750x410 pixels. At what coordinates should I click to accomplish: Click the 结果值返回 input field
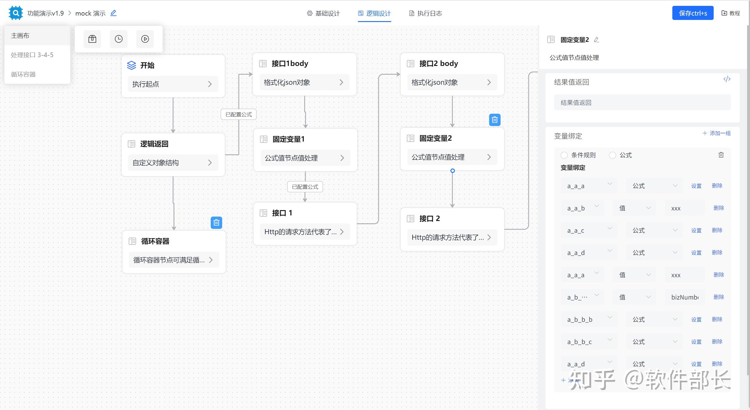642,102
